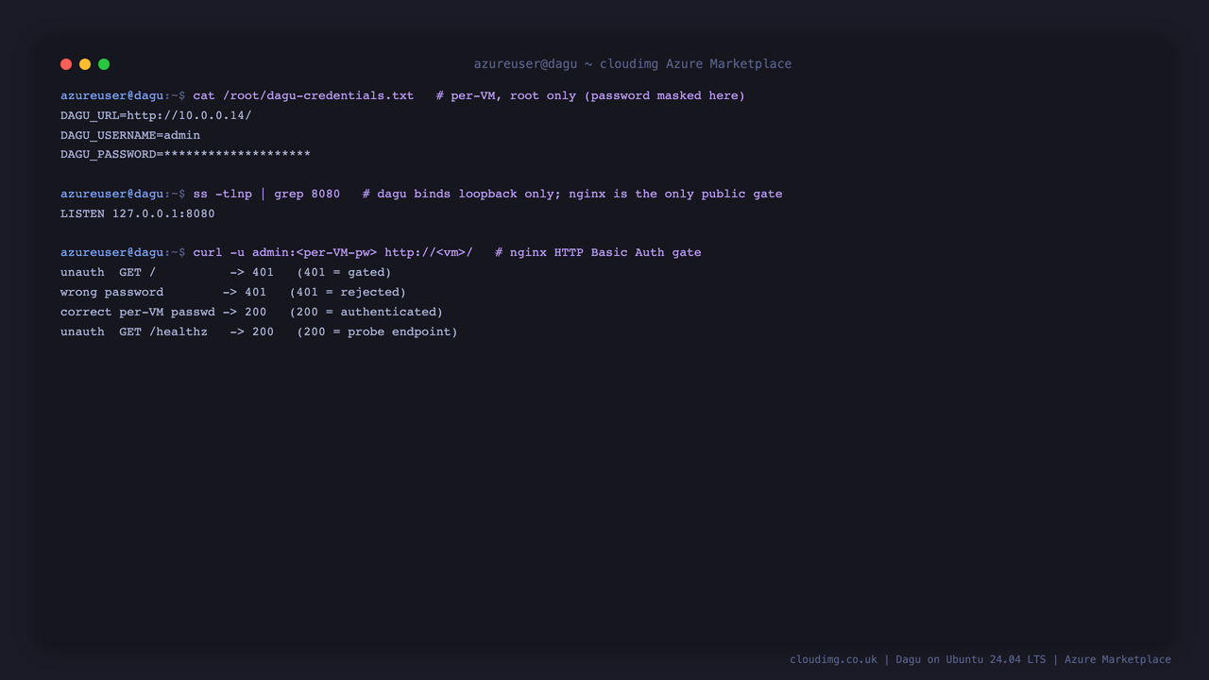Click the comment '# dagu binds loopback only; nginx is the only public gate'
1209x680 pixels.
(572, 194)
